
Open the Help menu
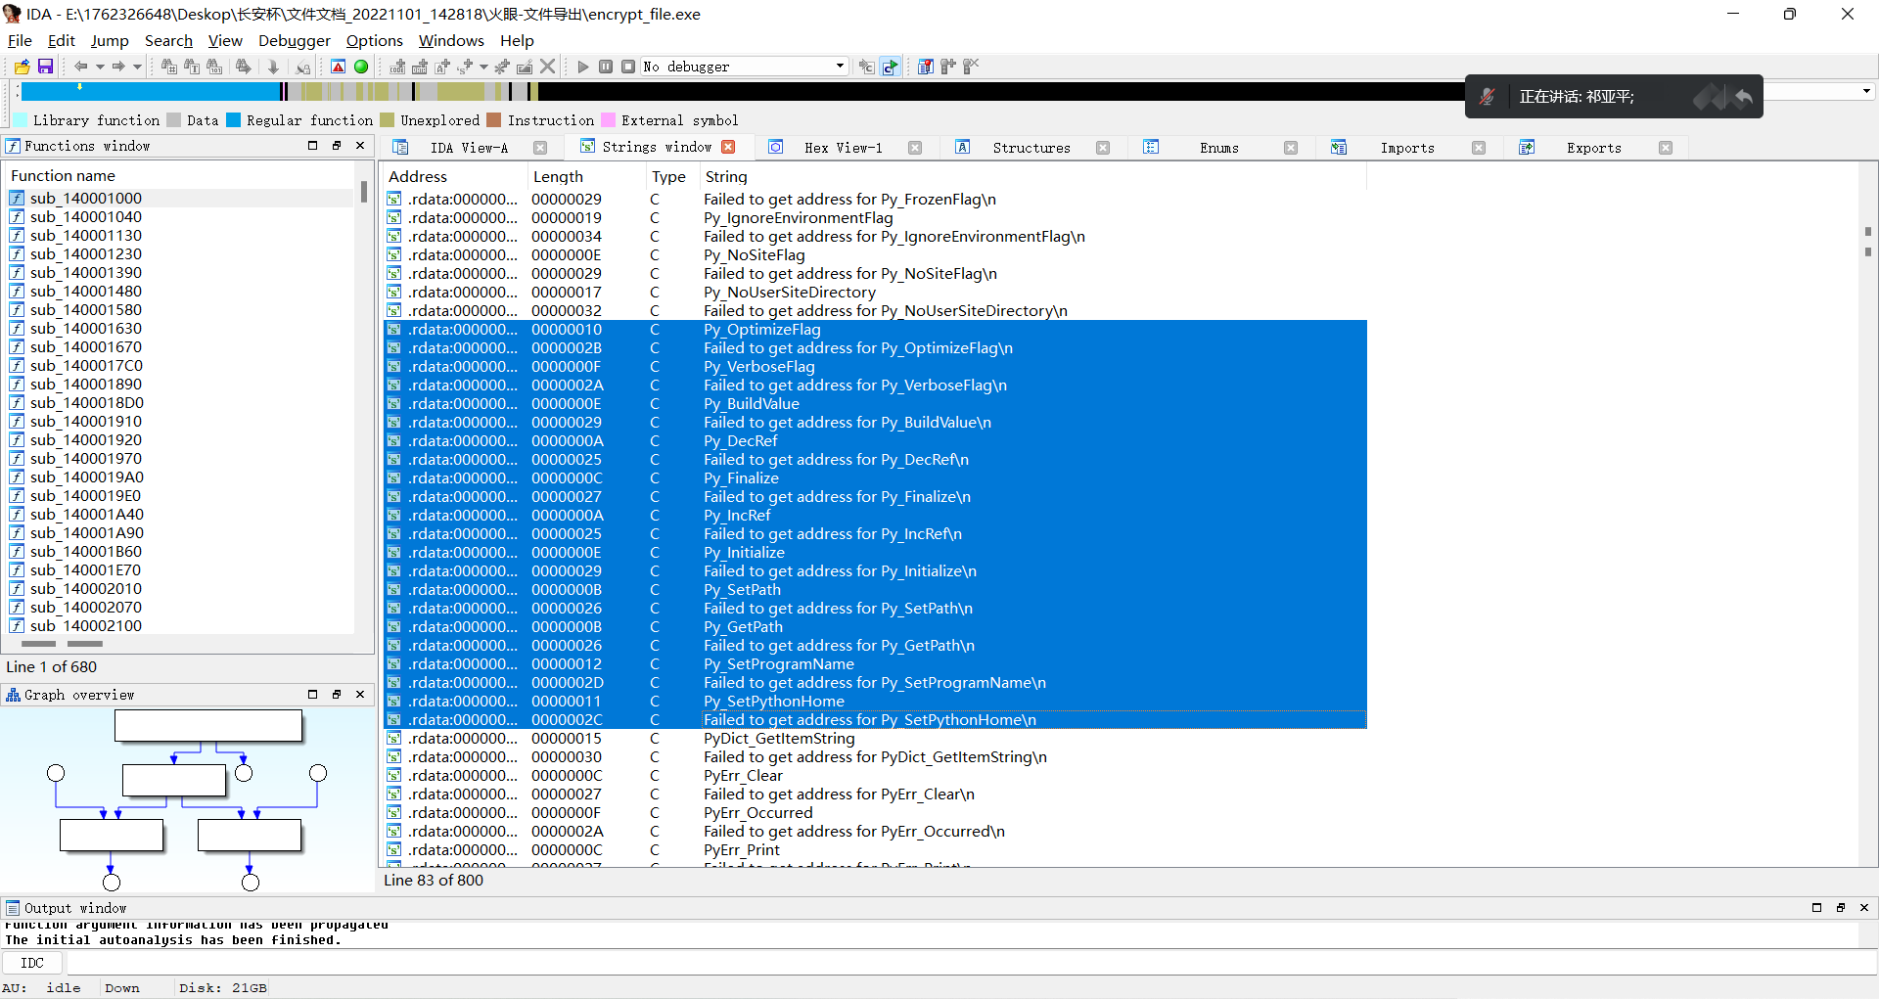point(517,40)
